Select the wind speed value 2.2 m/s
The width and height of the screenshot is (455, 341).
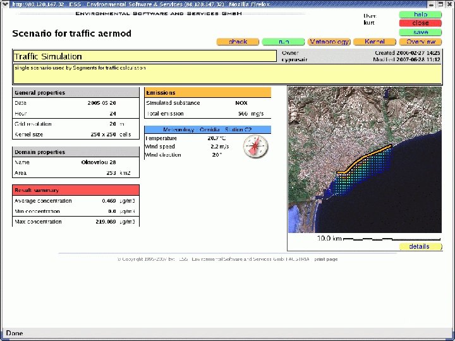click(x=220, y=147)
